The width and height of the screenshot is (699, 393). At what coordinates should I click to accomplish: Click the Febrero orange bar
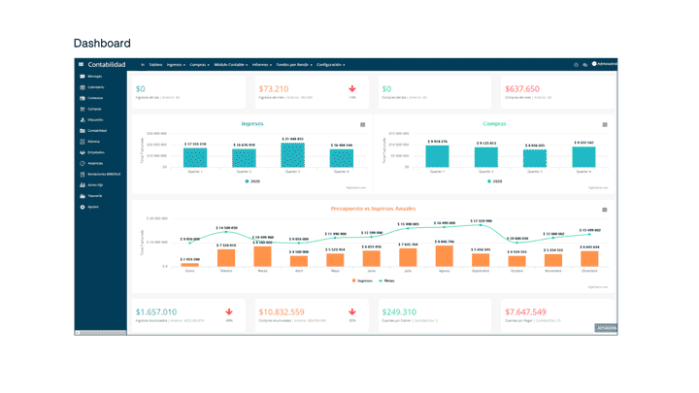click(226, 258)
